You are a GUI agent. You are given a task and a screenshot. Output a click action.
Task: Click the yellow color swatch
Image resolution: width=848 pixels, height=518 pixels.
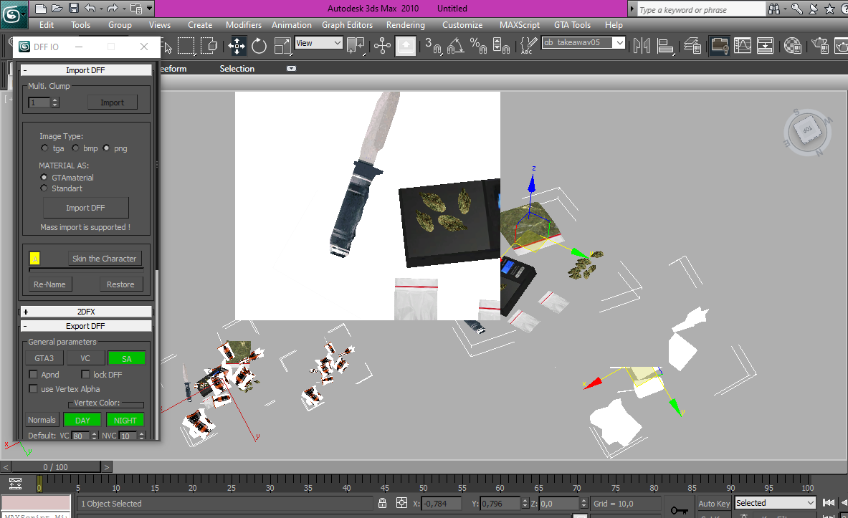pos(34,259)
